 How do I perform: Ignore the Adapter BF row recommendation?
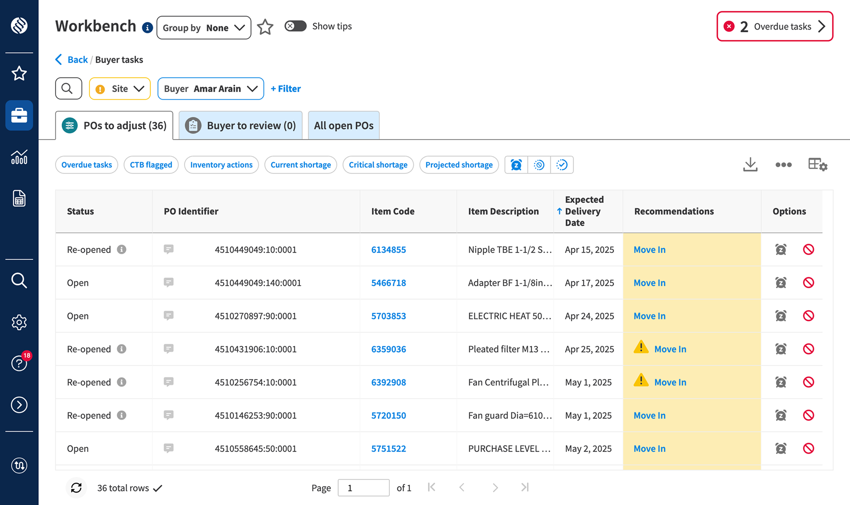pyautogui.click(x=808, y=283)
